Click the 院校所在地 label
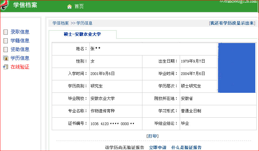Screen dimensions: 259x151 [x=166, y=99]
